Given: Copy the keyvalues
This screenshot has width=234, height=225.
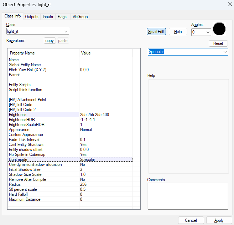Looking at the screenshot, I should pos(50,41).
